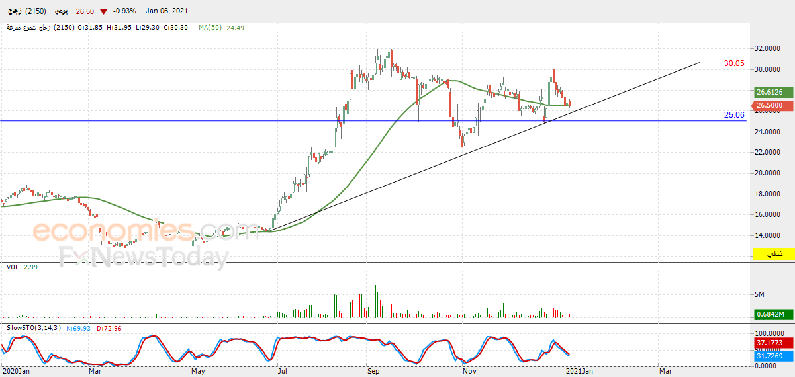Screen dimensions: 795x377
Task: Click the stock symbol (2150) in header
Action: point(34,12)
